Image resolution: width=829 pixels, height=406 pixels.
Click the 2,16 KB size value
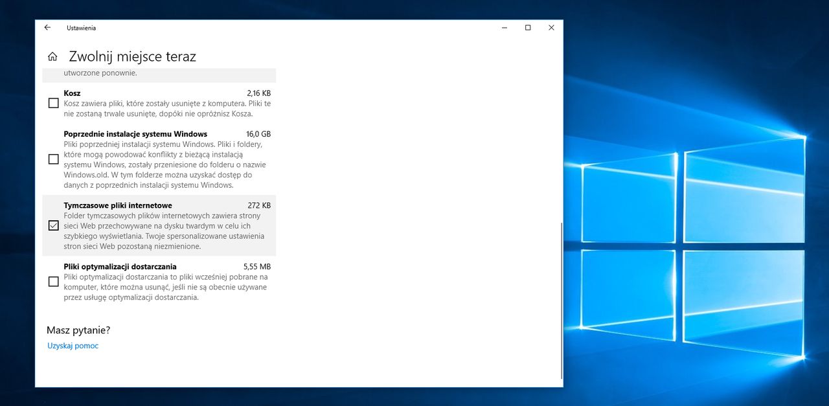258,93
